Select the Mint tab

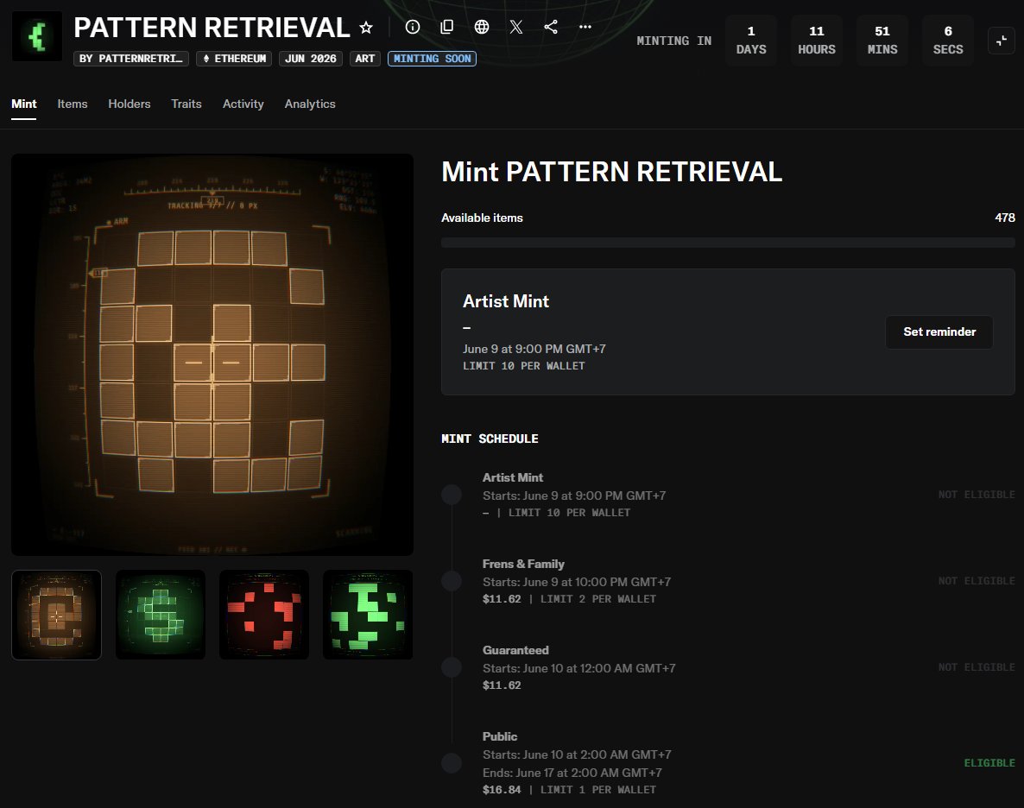pos(23,104)
